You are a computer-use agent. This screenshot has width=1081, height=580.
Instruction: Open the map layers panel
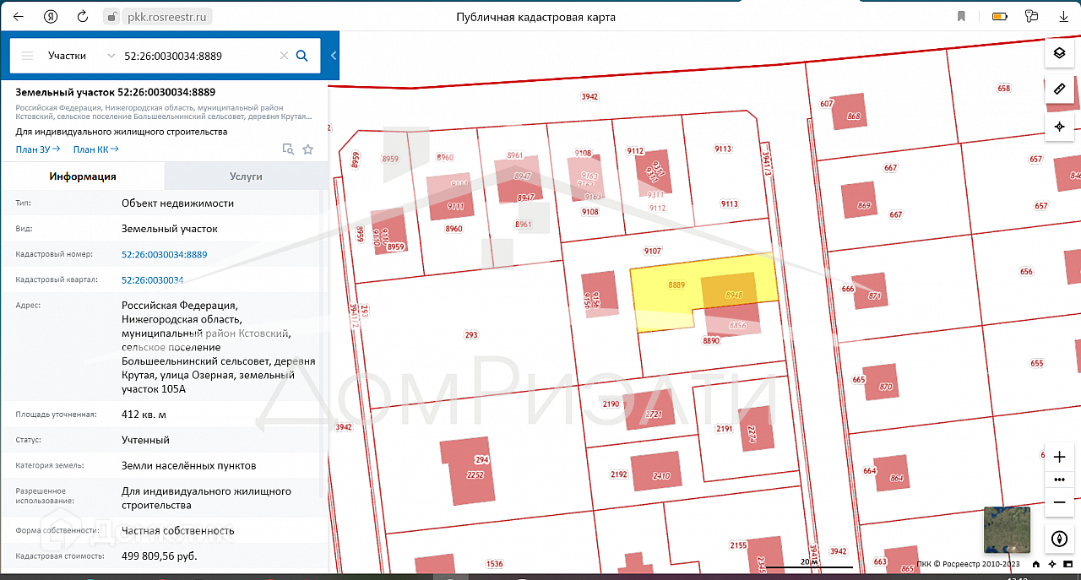point(1059,53)
